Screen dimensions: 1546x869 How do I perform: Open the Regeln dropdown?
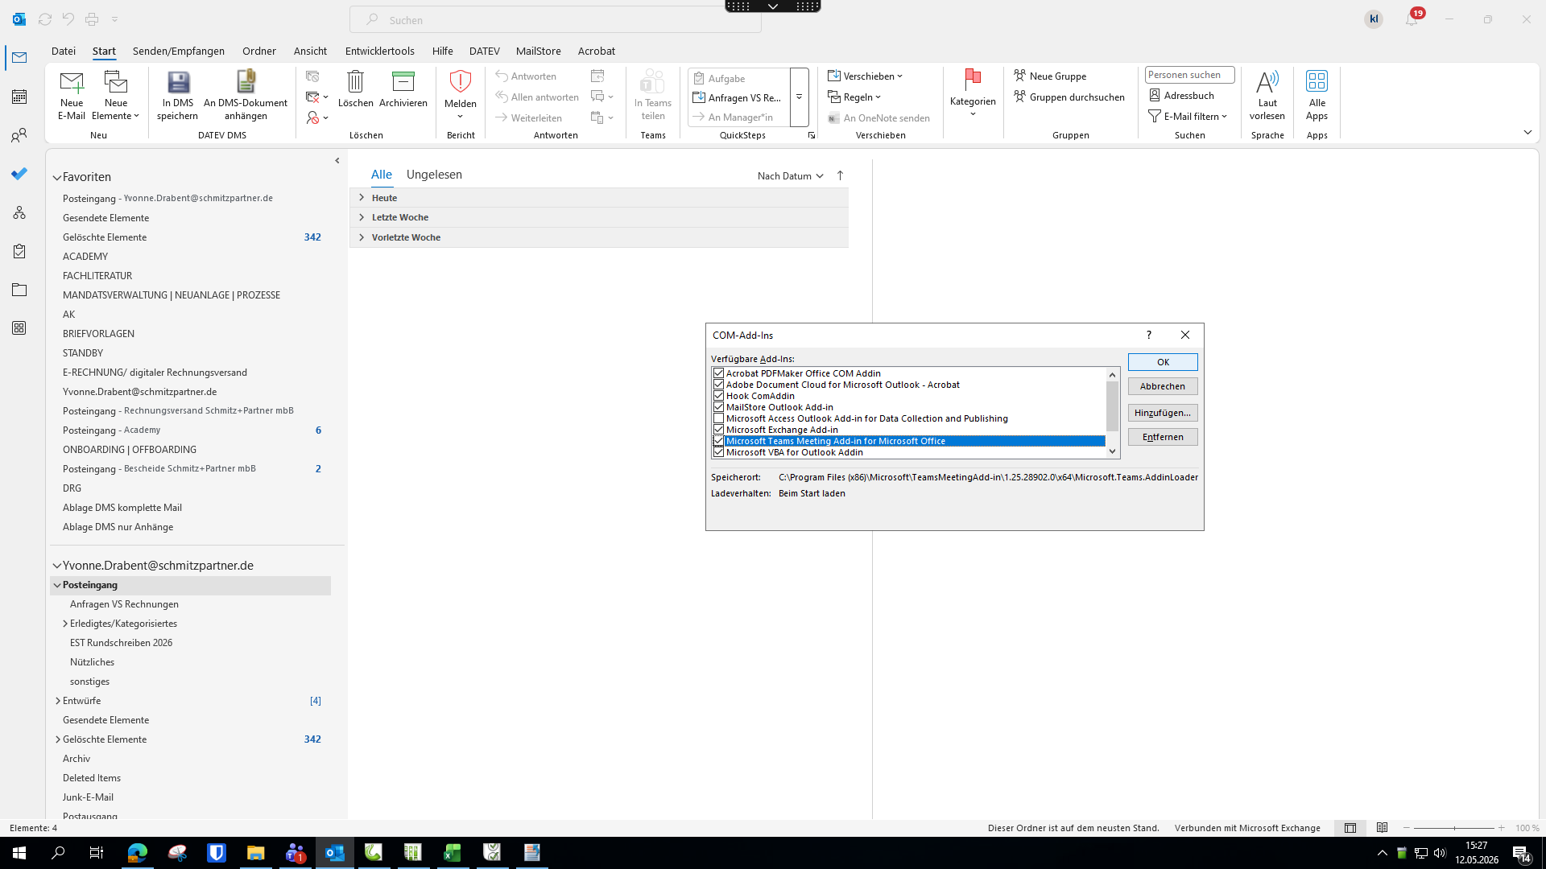pyautogui.click(x=854, y=97)
